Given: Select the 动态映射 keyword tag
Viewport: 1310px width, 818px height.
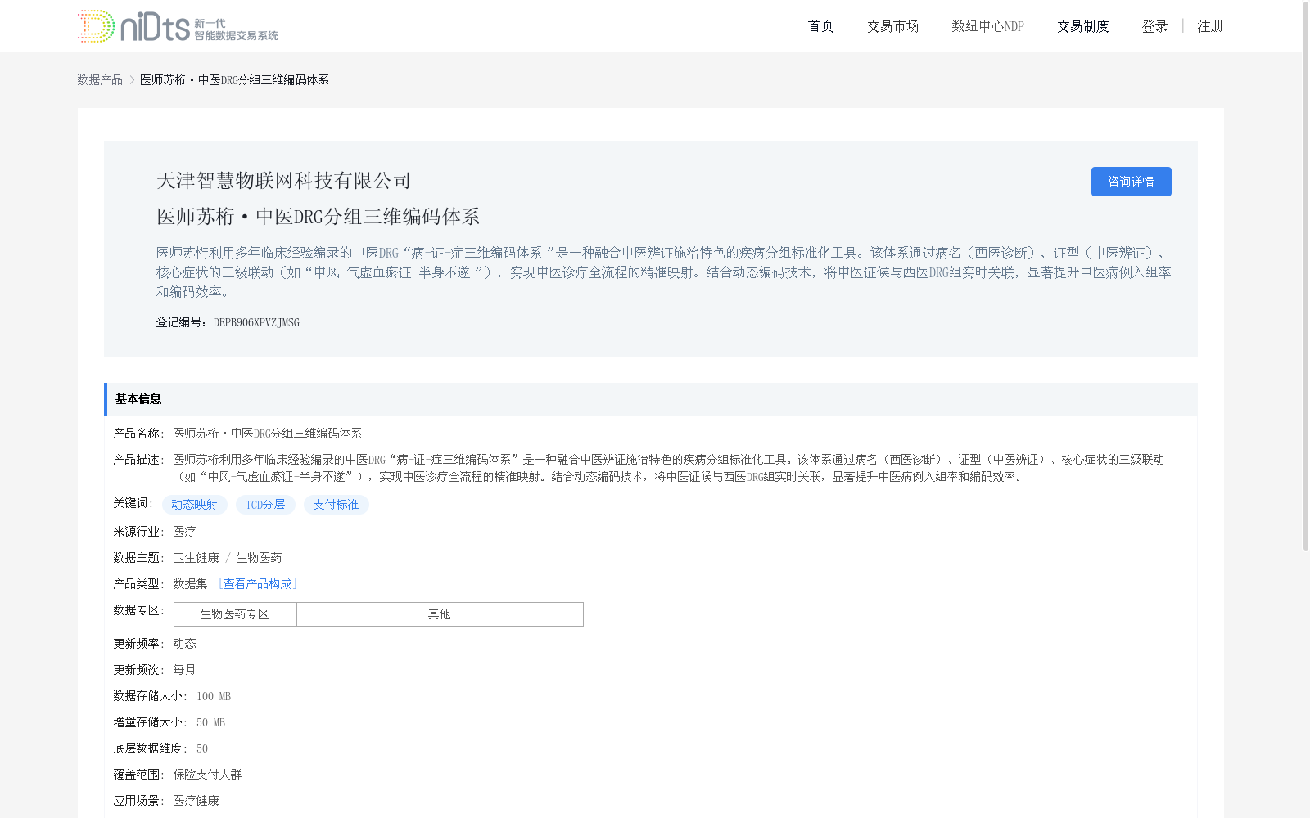Looking at the screenshot, I should 194,505.
